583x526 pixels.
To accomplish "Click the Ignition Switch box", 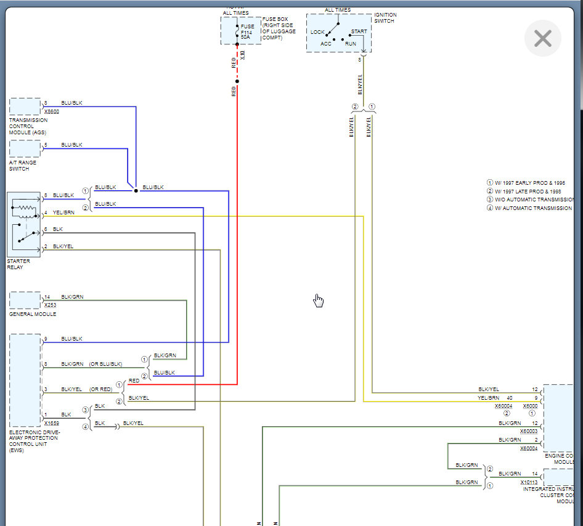I will [339, 33].
